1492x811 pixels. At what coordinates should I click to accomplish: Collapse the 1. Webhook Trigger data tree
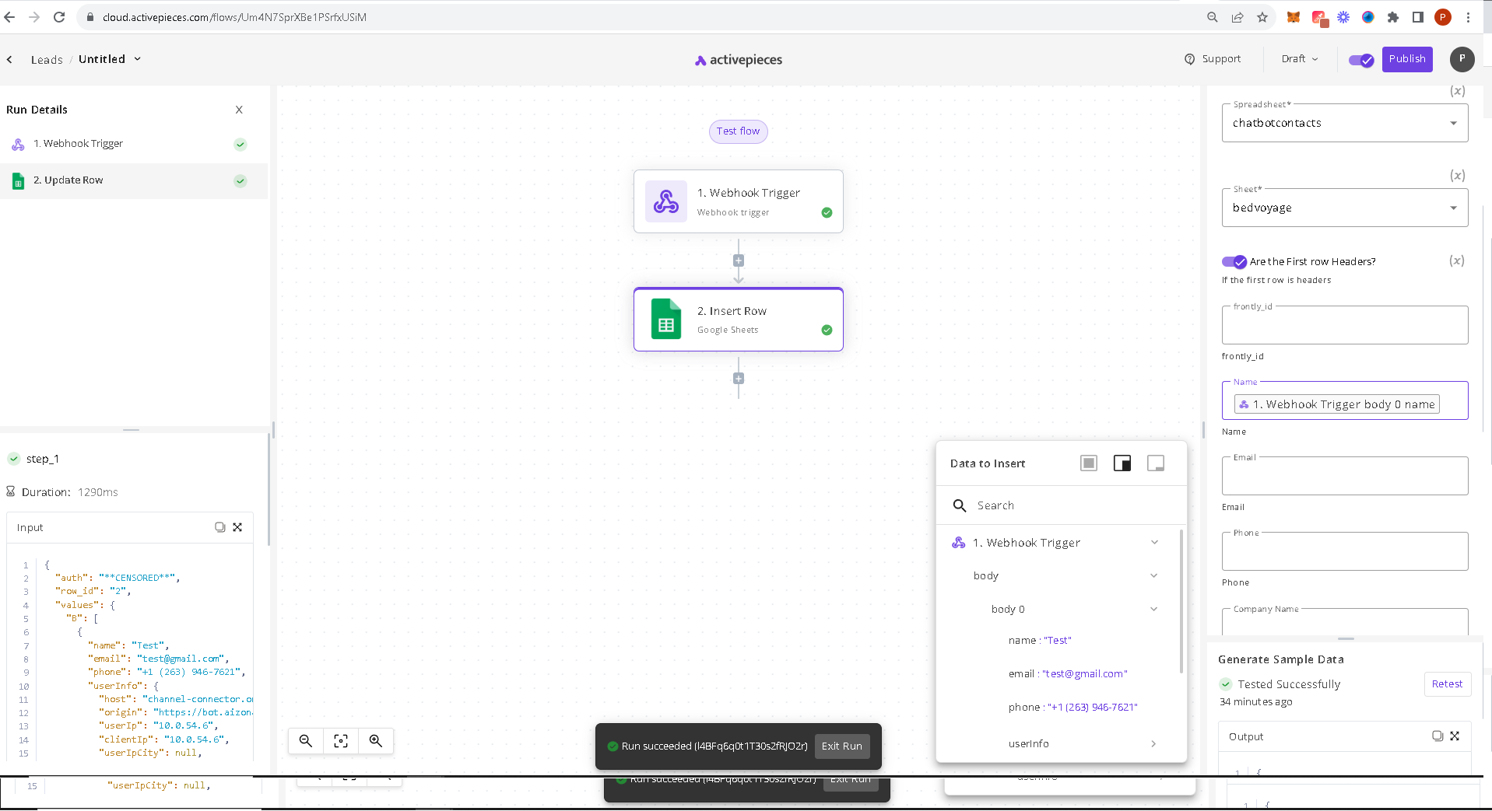point(1154,543)
